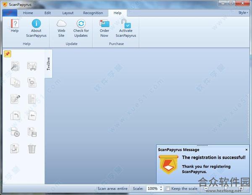This screenshot has height=195, width=252.
Task: Enable Keep the scale checkbox
Action: click(x=168, y=189)
